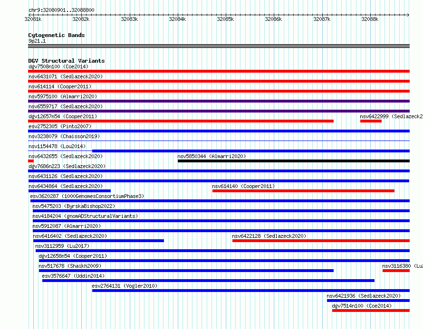Select the nsv3238079 (Chaisson2019) label
Image resolution: width=423 pixels, height=329 pixels.
[x=64, y=136]
